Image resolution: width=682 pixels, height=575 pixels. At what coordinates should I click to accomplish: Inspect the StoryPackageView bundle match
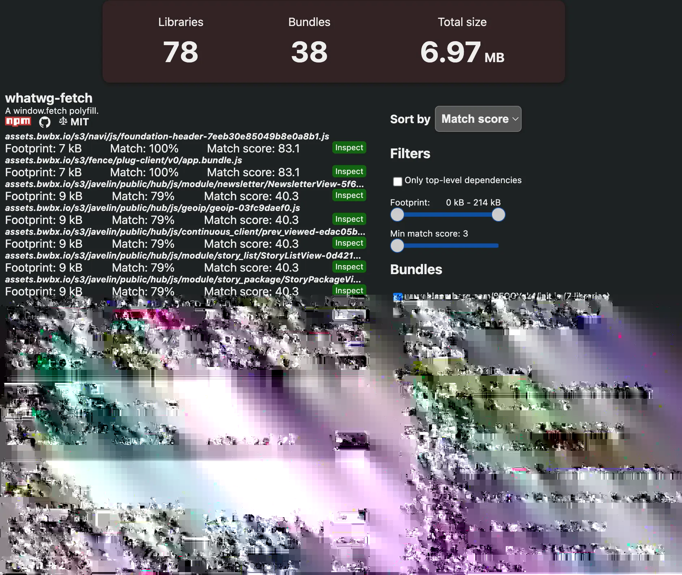pos(349,290)
